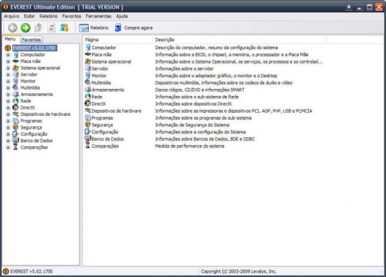Click the green forward navigation arrow
386x277 pixels.
tap(25, 28)
